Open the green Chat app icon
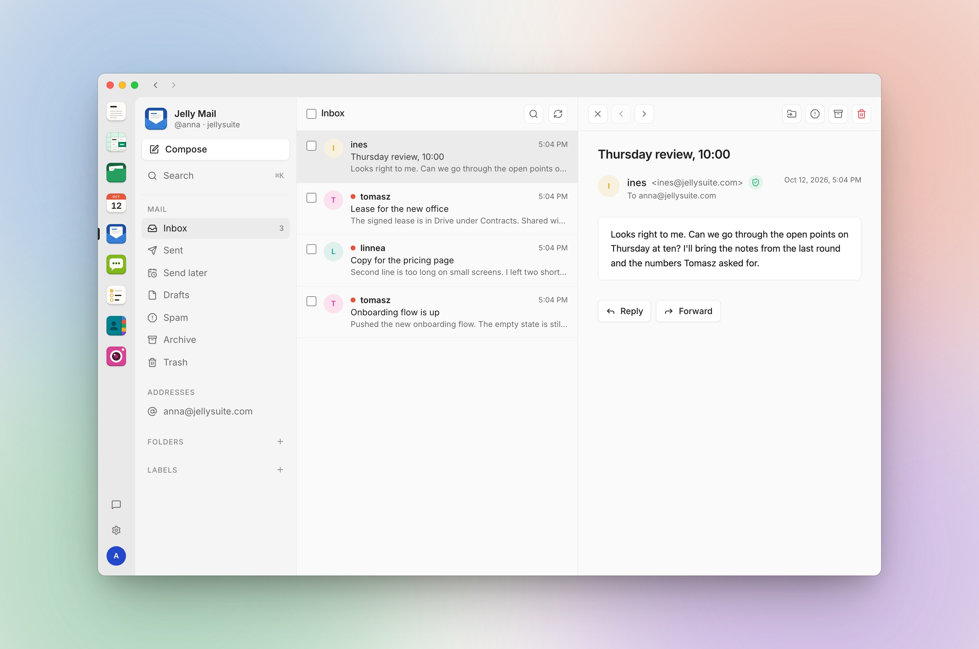The image size is (979, 649). (116, 264)
